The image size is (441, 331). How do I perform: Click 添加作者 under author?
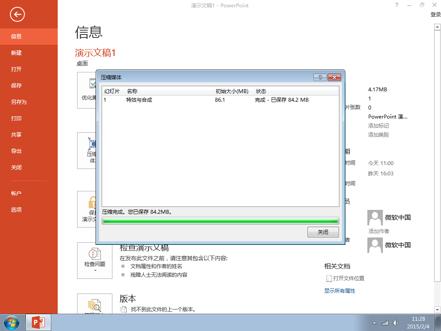pyautogui.click(x=379, y=231)
